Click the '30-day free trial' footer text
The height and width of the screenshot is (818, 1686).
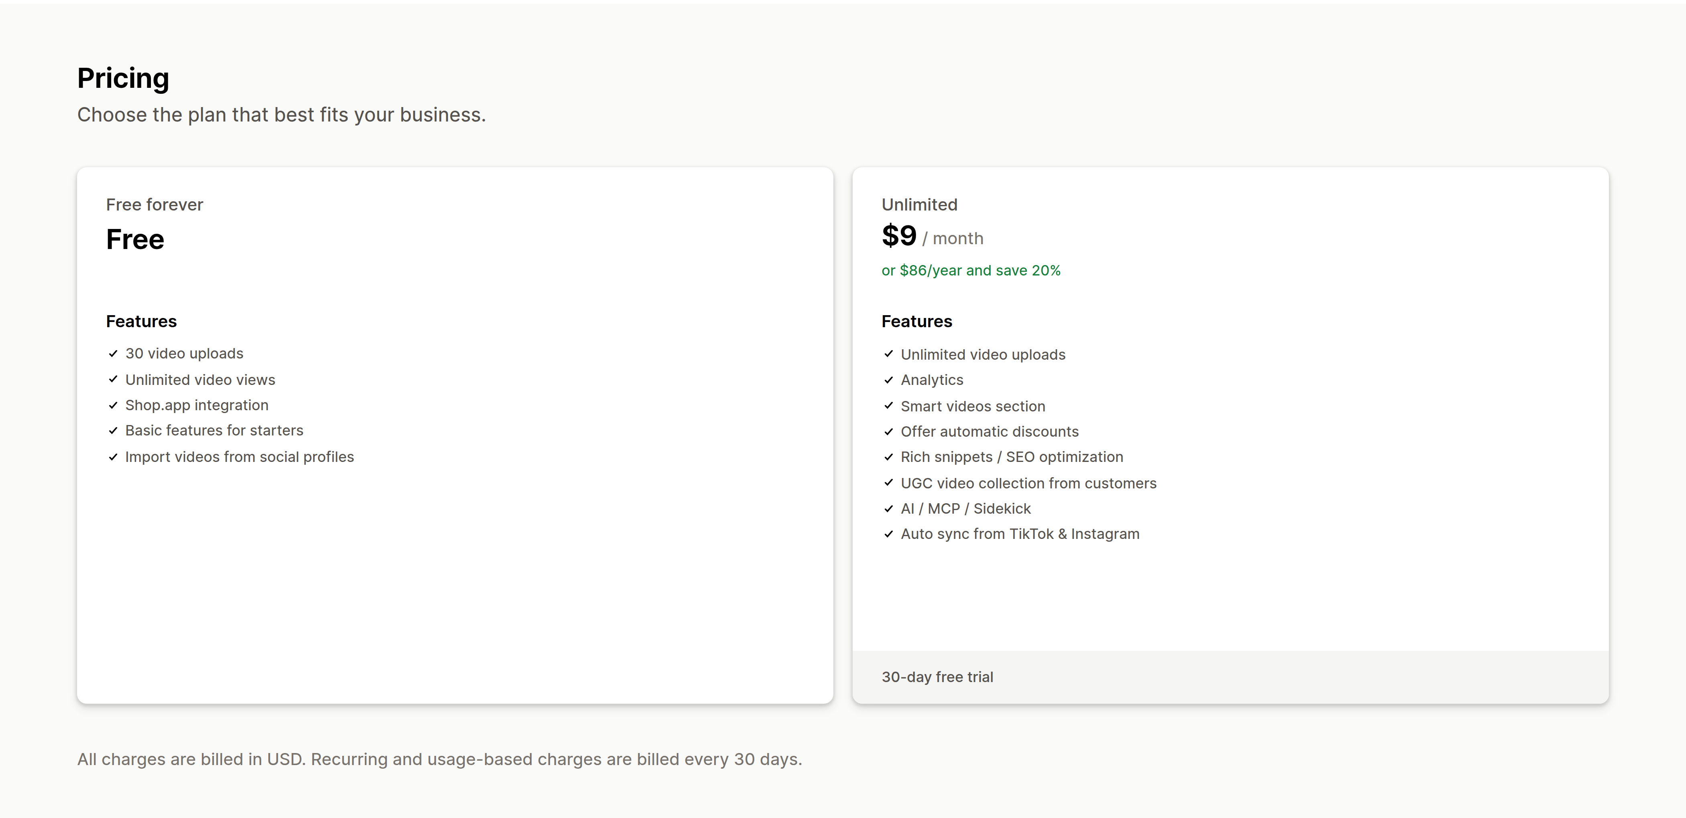coord(937,677)
